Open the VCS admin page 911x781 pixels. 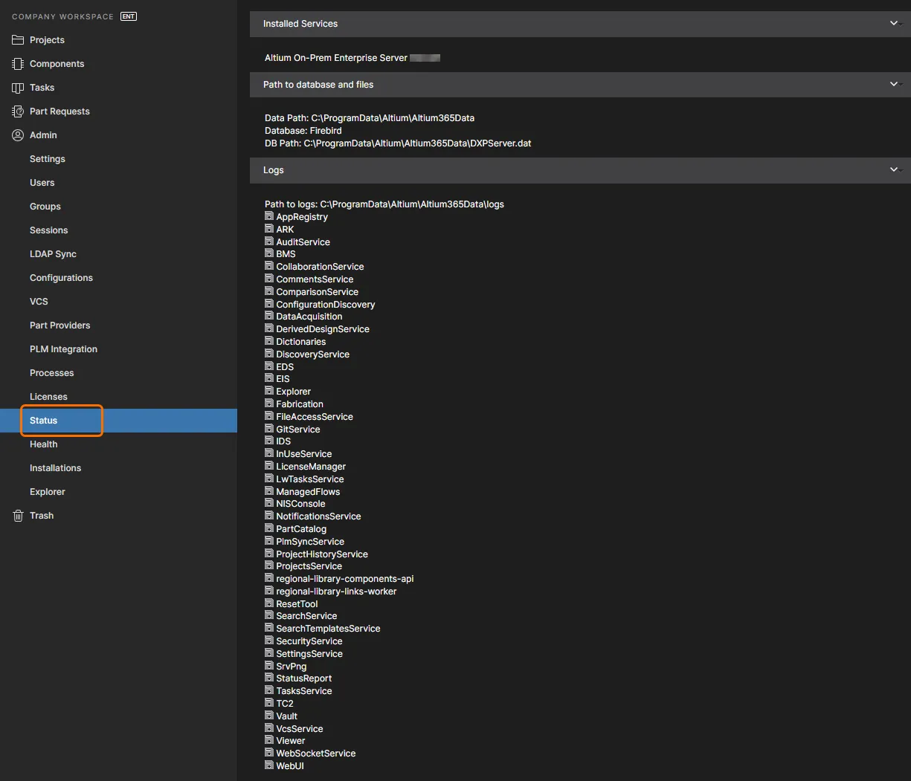coord(39,302)
